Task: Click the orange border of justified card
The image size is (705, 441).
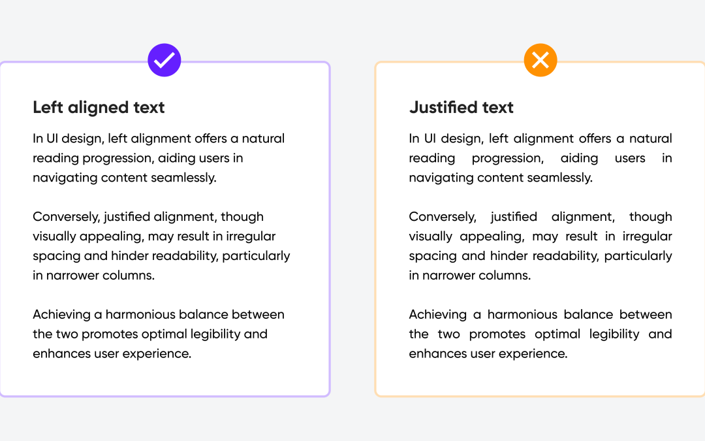Action: pyautogui.click(x=376, y=229)
